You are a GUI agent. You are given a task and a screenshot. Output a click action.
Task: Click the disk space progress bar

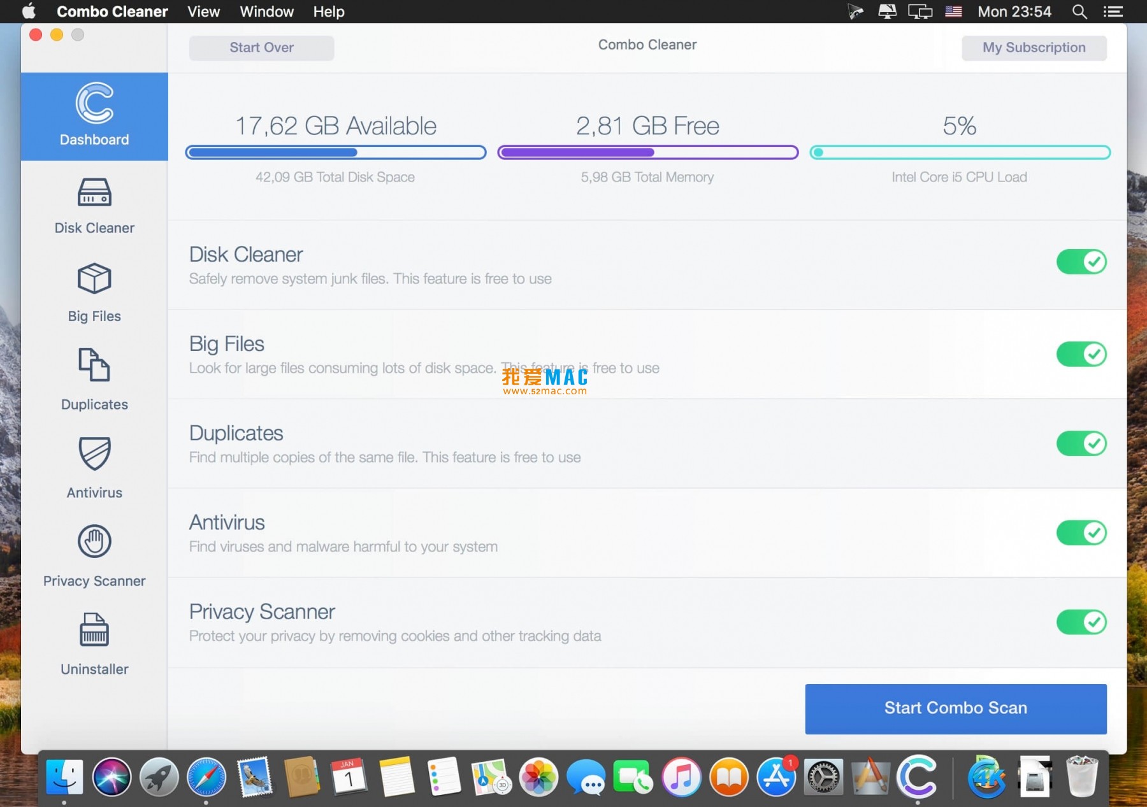[336, 152]
